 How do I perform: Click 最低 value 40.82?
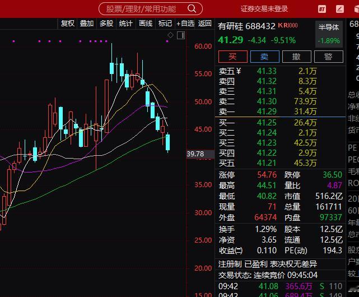[x=267, y=196]
